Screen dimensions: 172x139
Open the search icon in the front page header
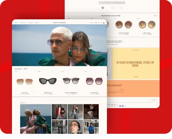[99, 23]
